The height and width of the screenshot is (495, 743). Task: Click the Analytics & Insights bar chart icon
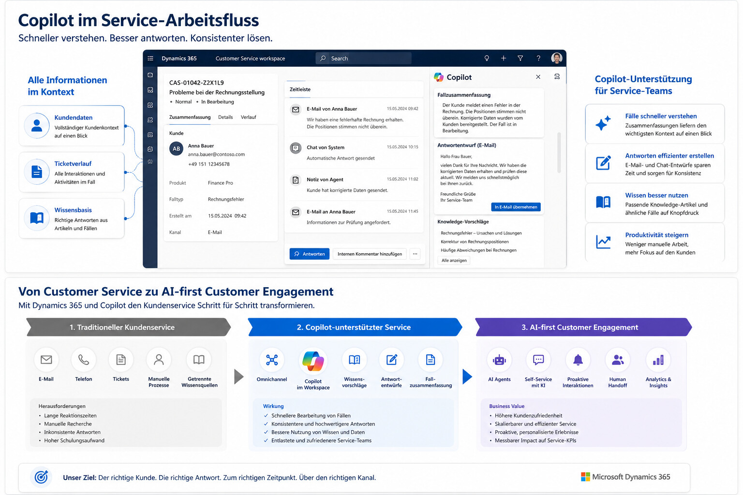(658, 360)
